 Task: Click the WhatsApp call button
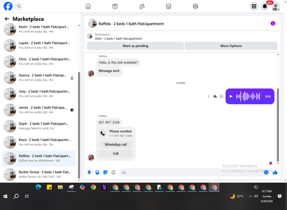pos(116,145)
